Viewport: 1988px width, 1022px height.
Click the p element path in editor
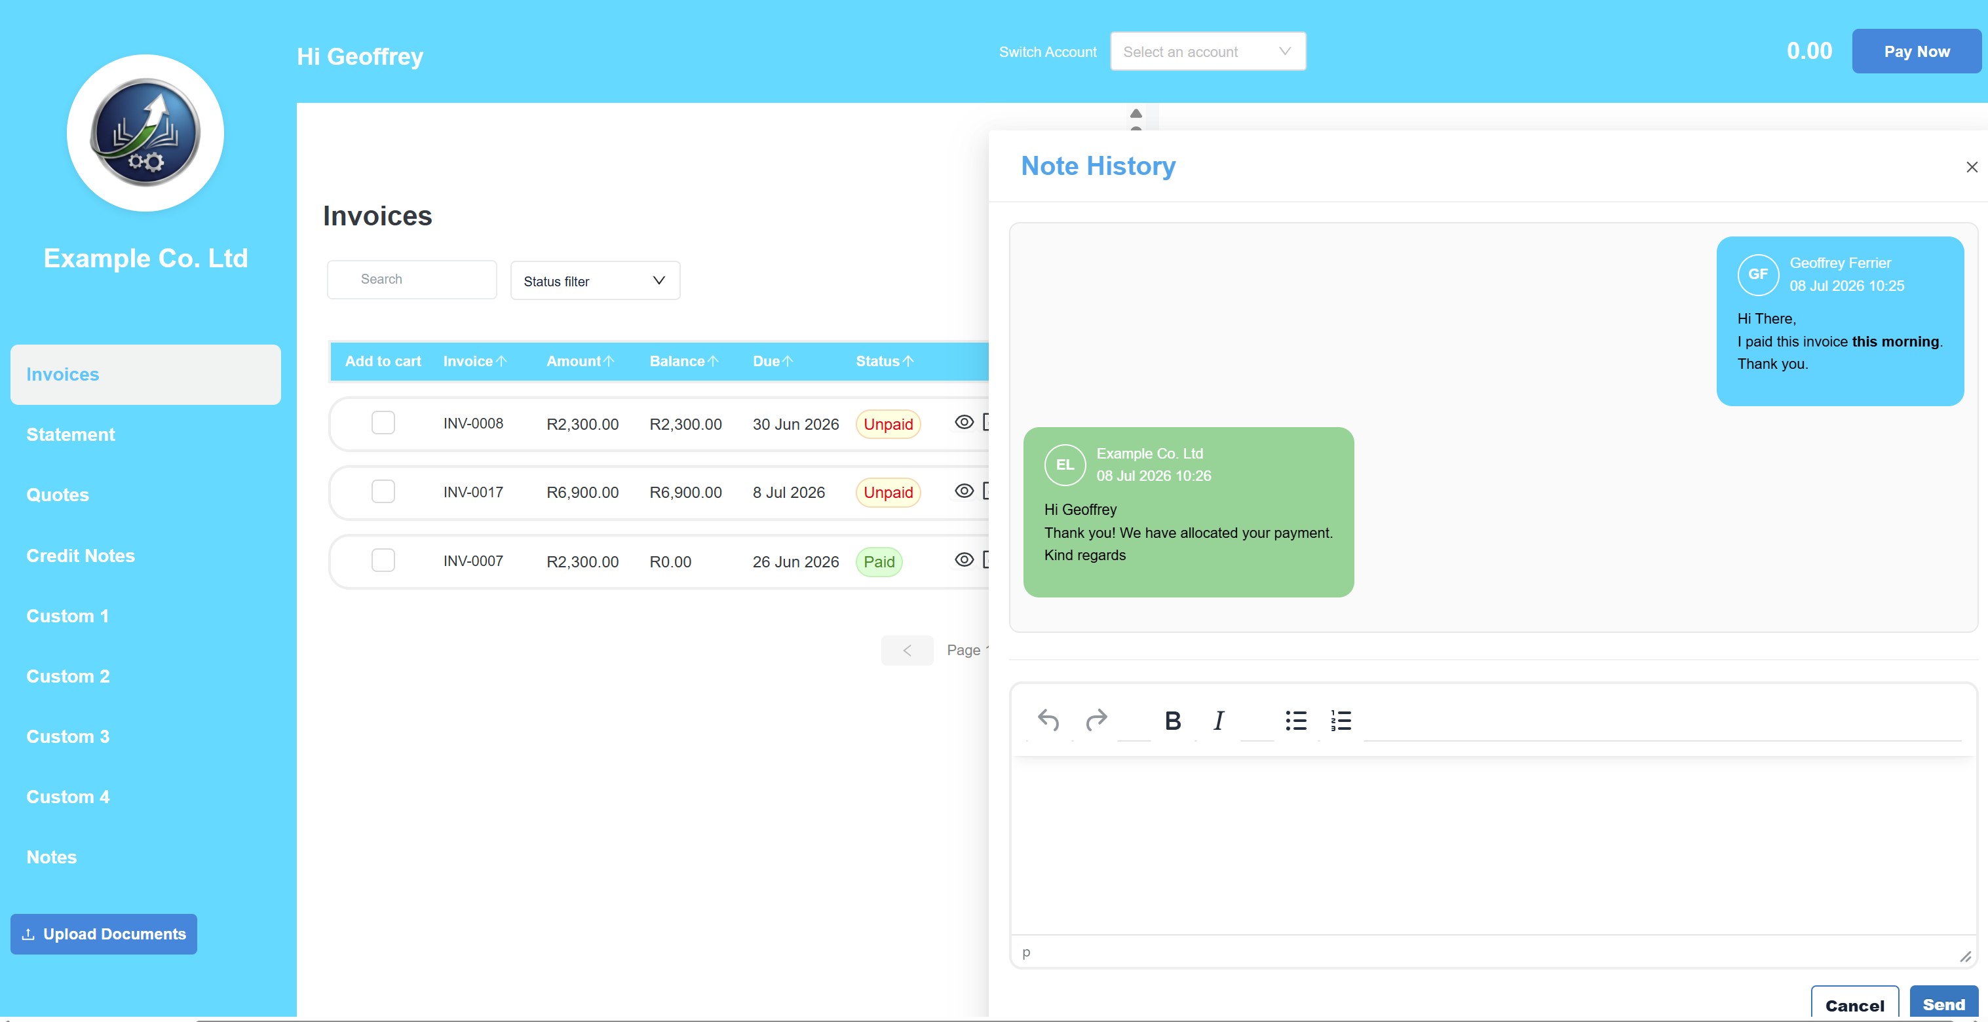1025,953
